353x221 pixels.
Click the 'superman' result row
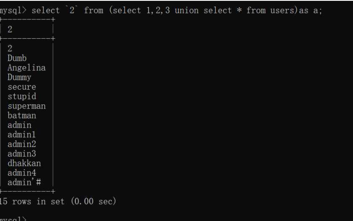pos(27,106)
